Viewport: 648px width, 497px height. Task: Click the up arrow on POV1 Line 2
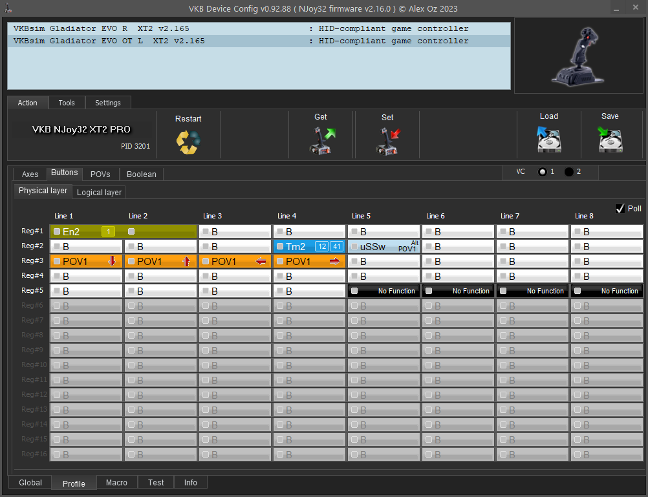[x=186, y=261]
